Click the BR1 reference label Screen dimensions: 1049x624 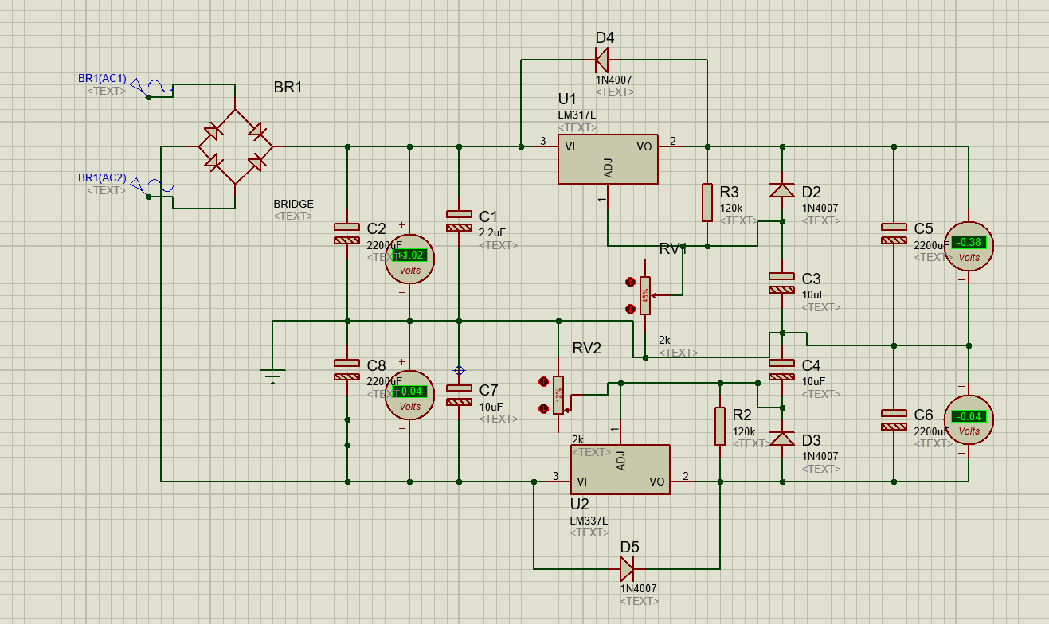[288, 87]
